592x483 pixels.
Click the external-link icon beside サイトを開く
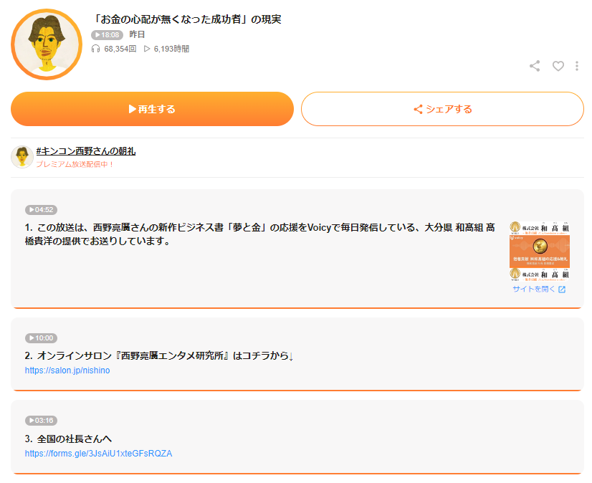(x=562, y=290)
